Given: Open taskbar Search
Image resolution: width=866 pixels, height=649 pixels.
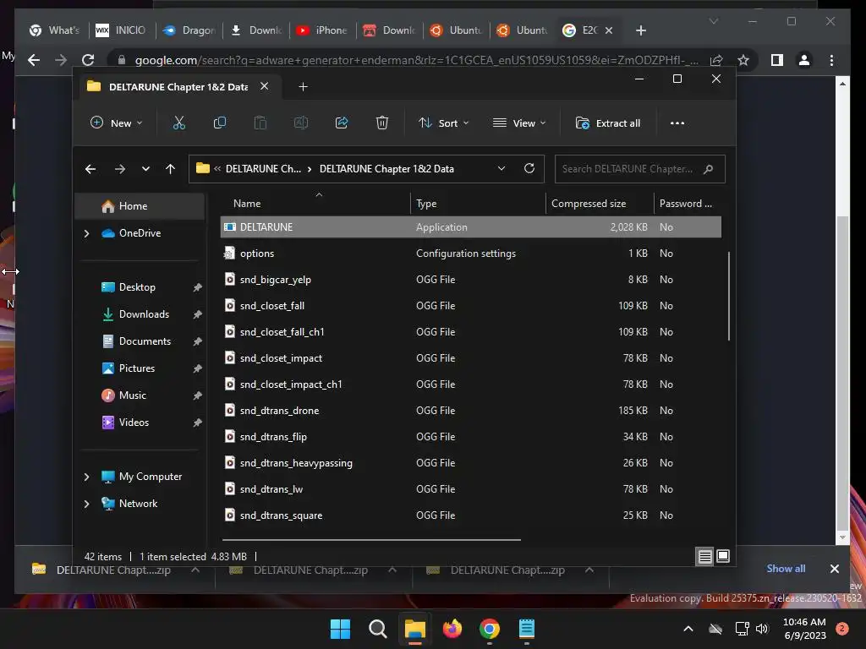Looking at the screenshot, I should (x=378, y=629).
